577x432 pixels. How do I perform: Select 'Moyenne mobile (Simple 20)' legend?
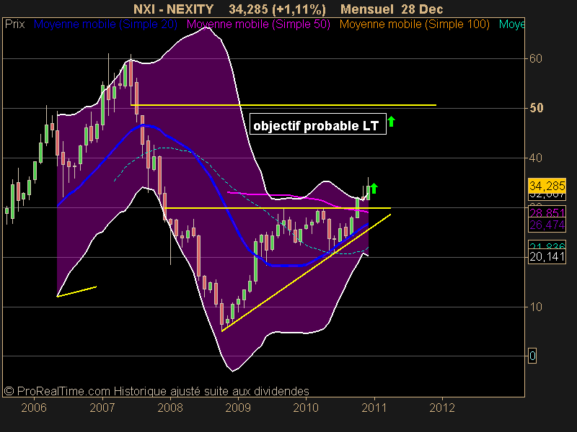[x=105, y=24]
